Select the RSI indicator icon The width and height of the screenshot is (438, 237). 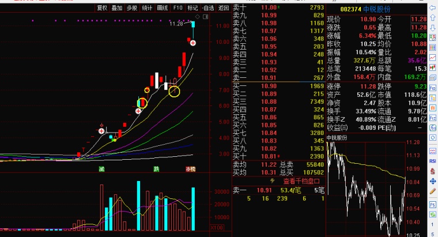[432, 161]
